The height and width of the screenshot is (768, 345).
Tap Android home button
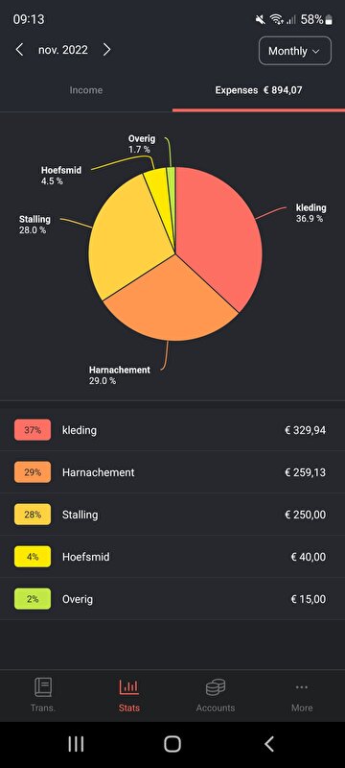pos(172,744)
